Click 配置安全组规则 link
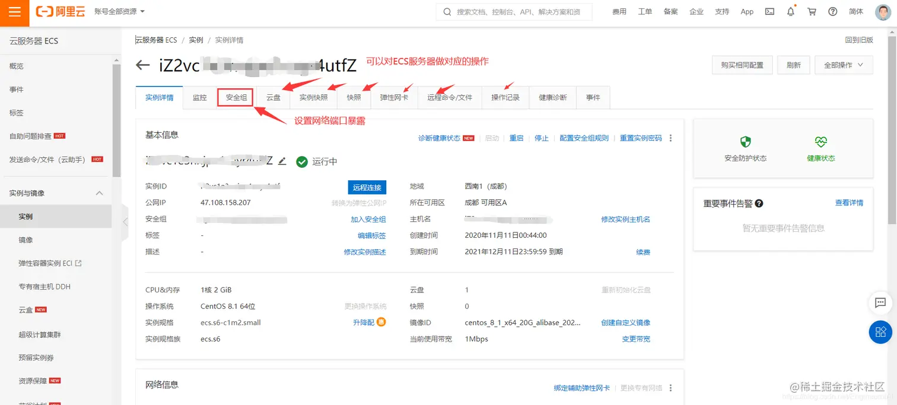The width and height of the screenshot is (897, 405). click(584, 138)
